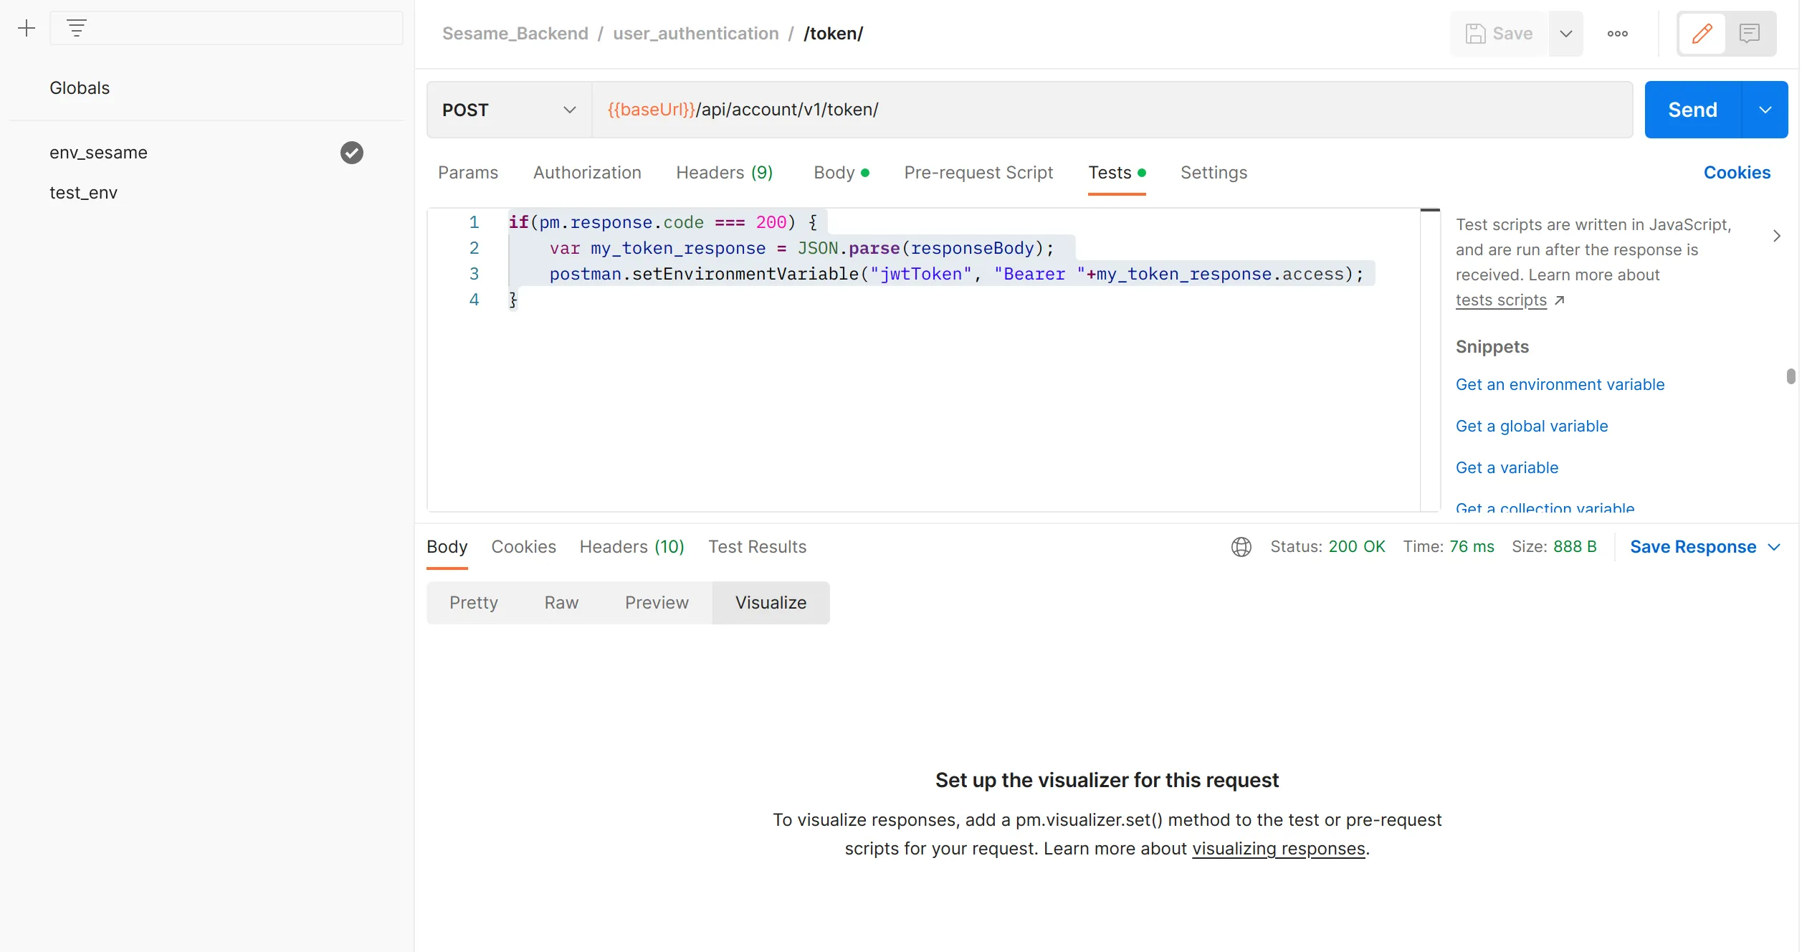
Task: Open the POST method dropdown
Action: pyautogui.click(x=509, y=110)
